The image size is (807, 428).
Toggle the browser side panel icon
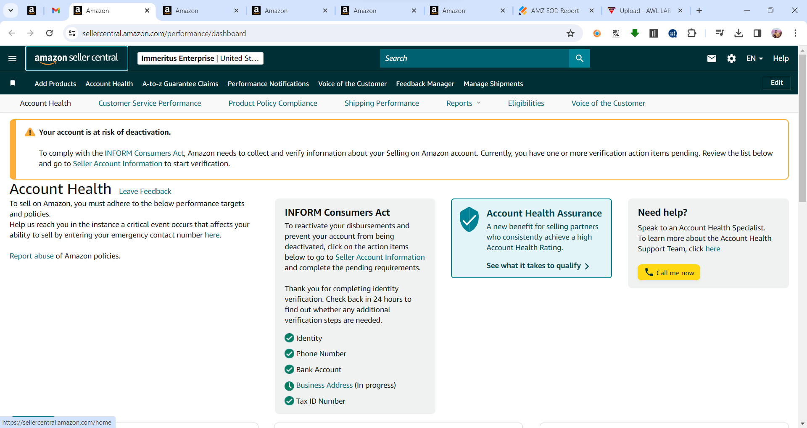[757, 33]
